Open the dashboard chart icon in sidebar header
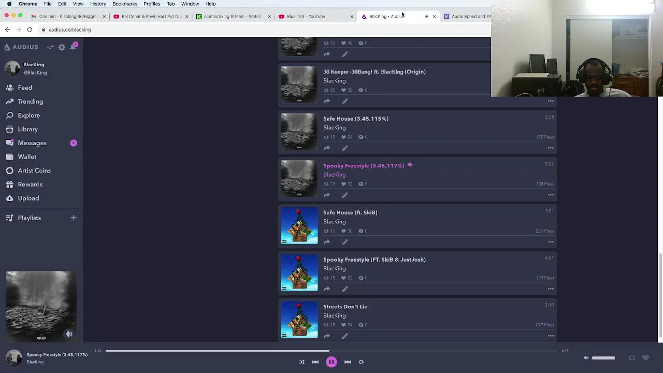This screenshot has height=373, width=663. 51,47
